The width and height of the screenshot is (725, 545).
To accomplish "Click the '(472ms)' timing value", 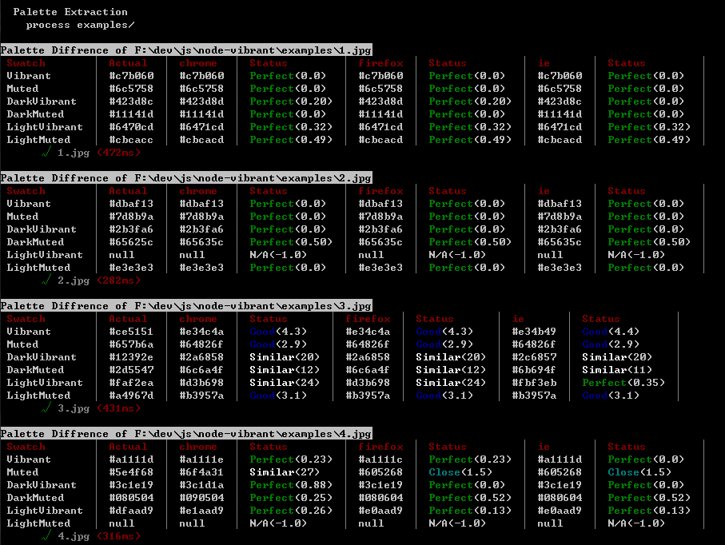I will click(119, 153).
